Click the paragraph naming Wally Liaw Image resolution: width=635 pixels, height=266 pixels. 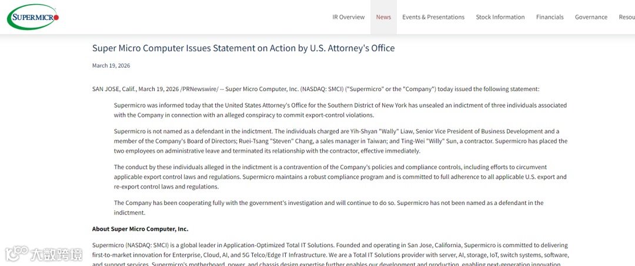pyautogui.click(x=340, y=141)
